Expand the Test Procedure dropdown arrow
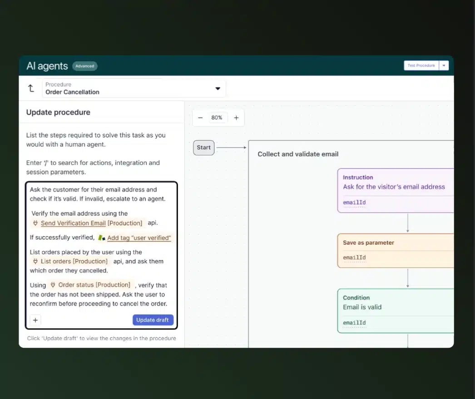The height and width of the screenshot is (399, 475). click(x=444, y=66)
